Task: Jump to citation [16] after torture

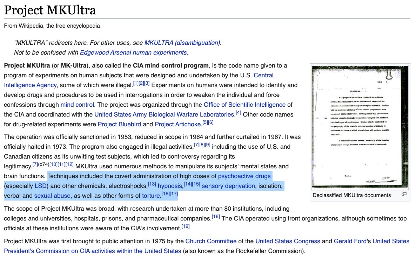Action: coord(166,194)
